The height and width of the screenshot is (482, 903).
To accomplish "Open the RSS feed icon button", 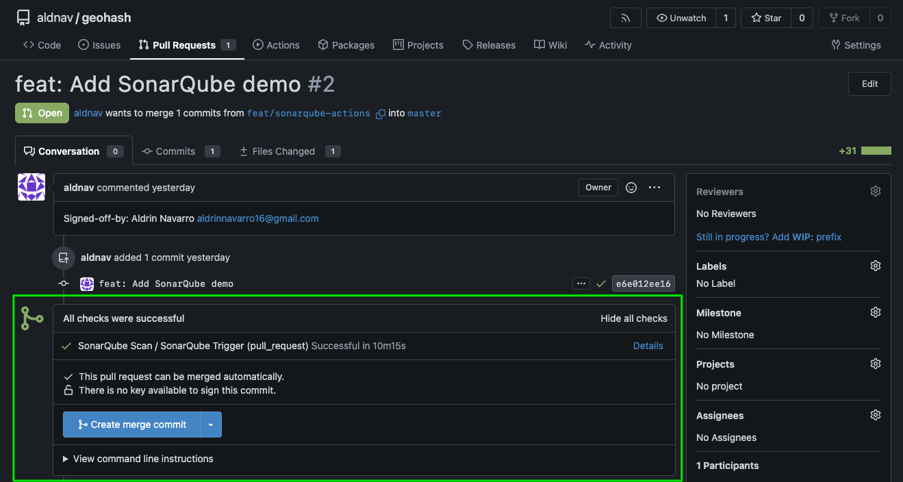I will (625, 18).
